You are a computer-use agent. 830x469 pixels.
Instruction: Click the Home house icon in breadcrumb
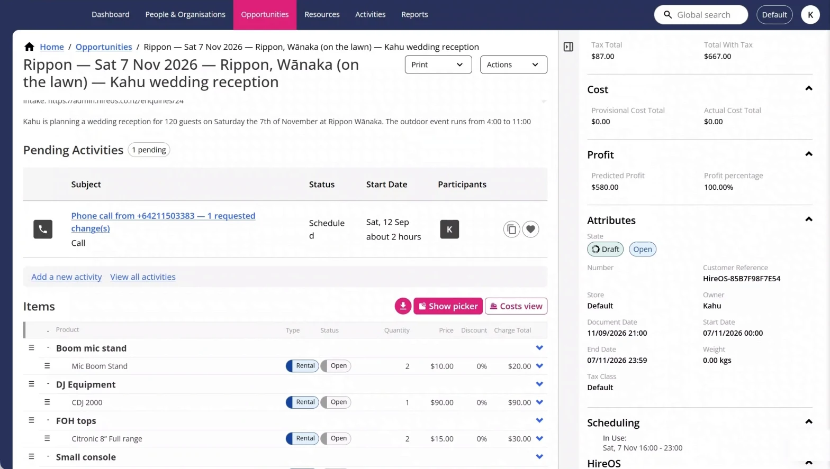click(30, 47)
